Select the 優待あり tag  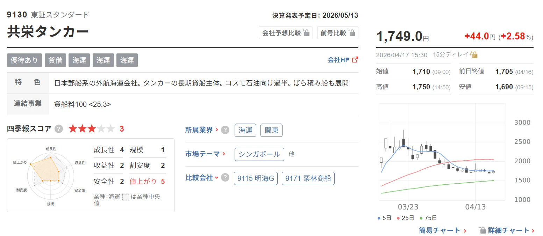(24, 60)
